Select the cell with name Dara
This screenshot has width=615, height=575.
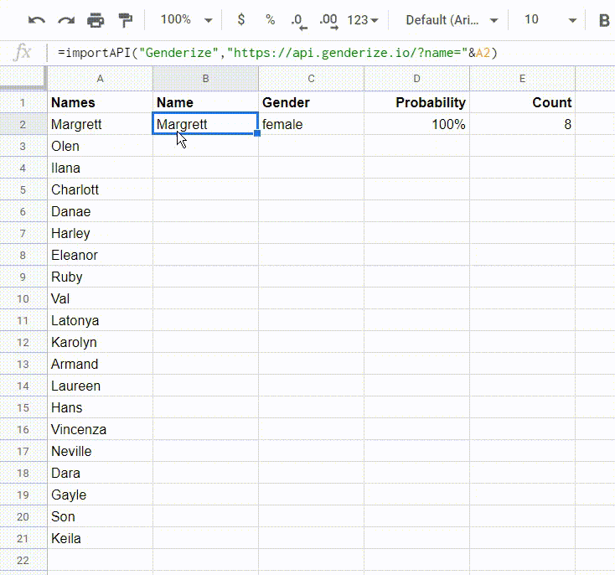coord(100,473)
